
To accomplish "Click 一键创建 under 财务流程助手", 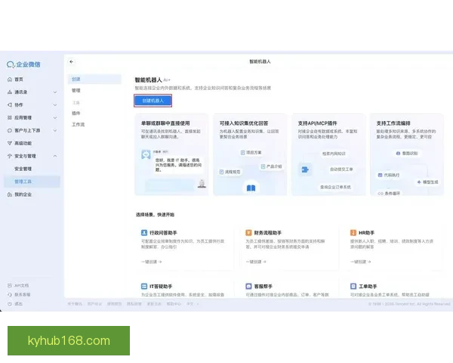I will coord(256,262).
